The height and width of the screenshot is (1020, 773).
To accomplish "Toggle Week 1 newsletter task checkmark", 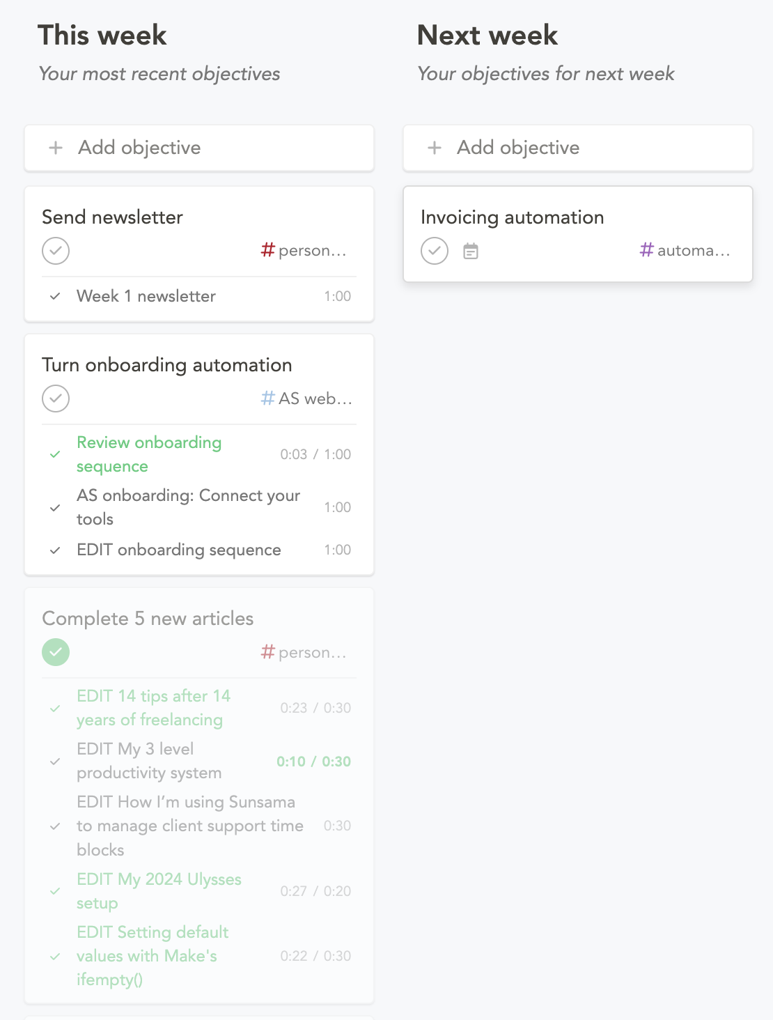I will tap(55, 297).
